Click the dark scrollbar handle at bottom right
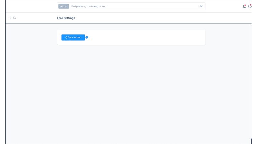 point(252,141)
